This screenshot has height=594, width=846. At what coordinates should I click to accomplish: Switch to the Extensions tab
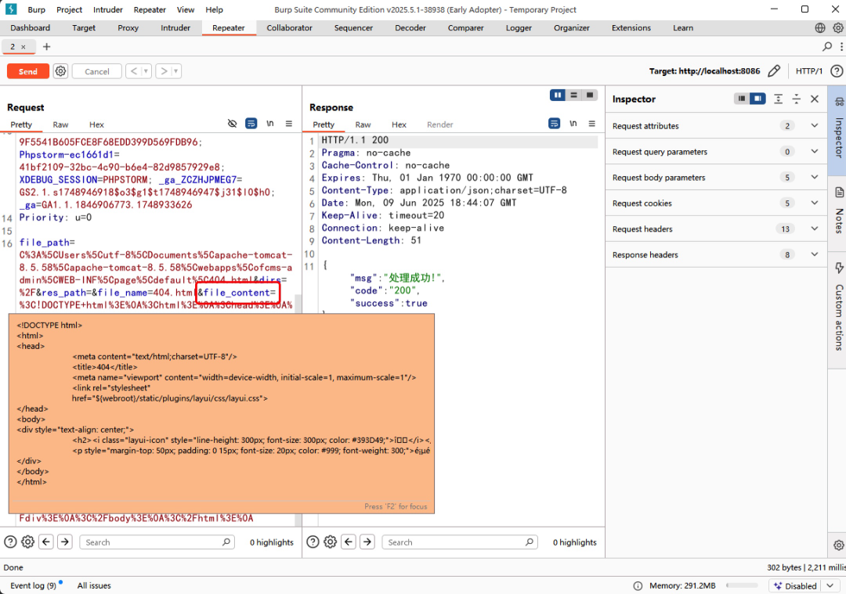click(x=631, y=28)
